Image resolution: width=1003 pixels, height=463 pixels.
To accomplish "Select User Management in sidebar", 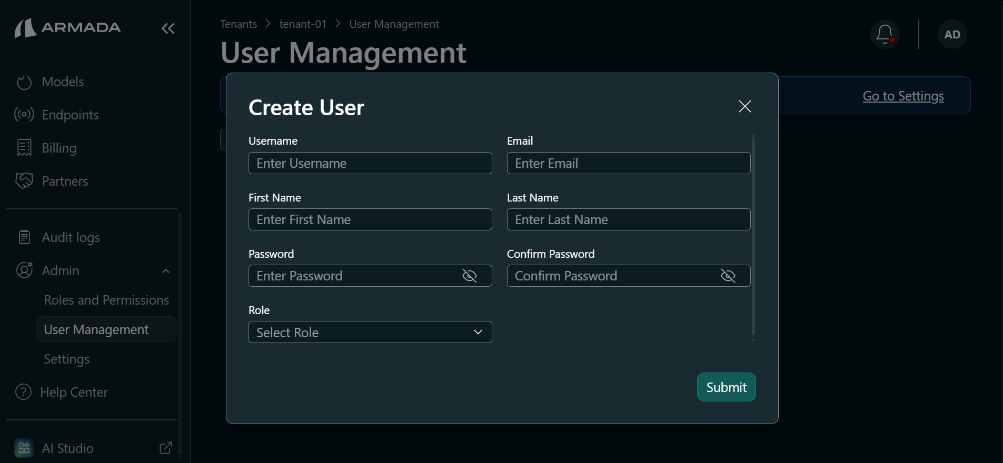I will pos(106,329).
